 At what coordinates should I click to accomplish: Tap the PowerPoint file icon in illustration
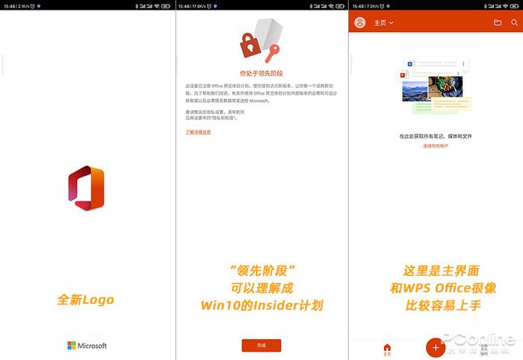pos(403,75)
